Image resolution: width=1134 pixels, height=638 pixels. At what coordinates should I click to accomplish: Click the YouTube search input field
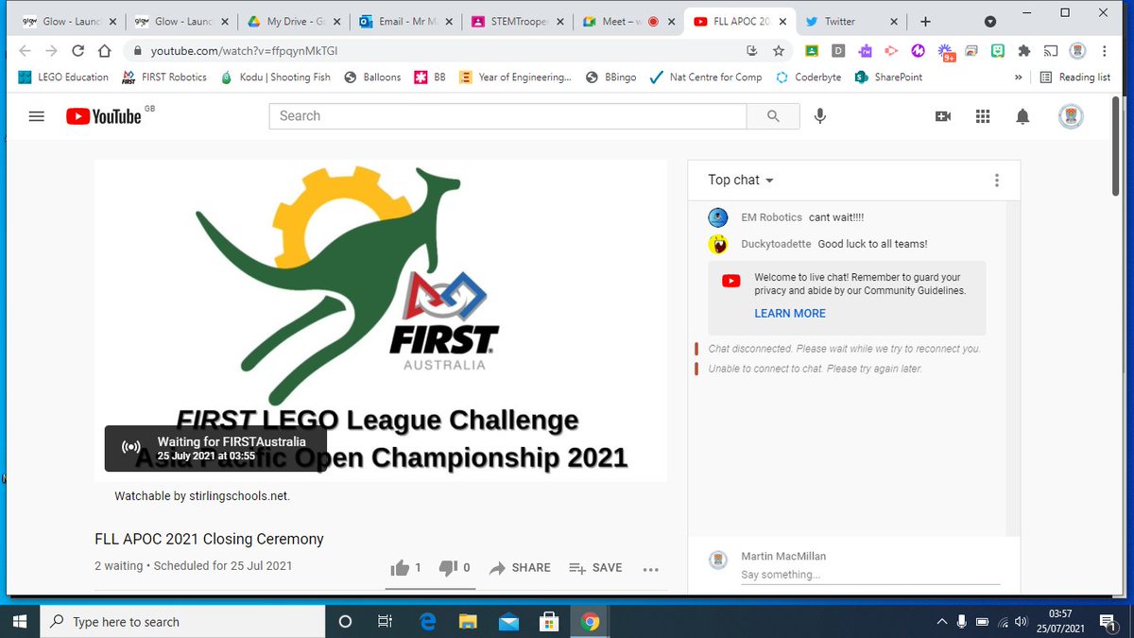point(508,116)
